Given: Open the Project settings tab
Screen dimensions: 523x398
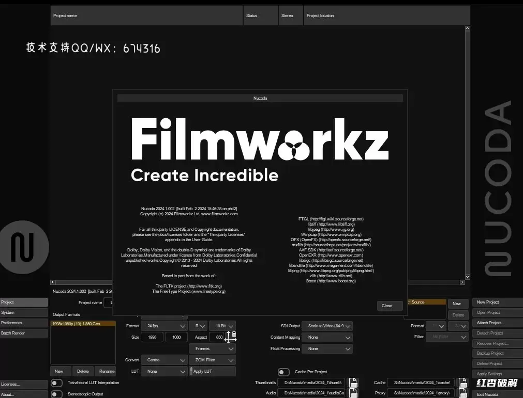Looking at the screenshot, I should (x=24, y=302).
